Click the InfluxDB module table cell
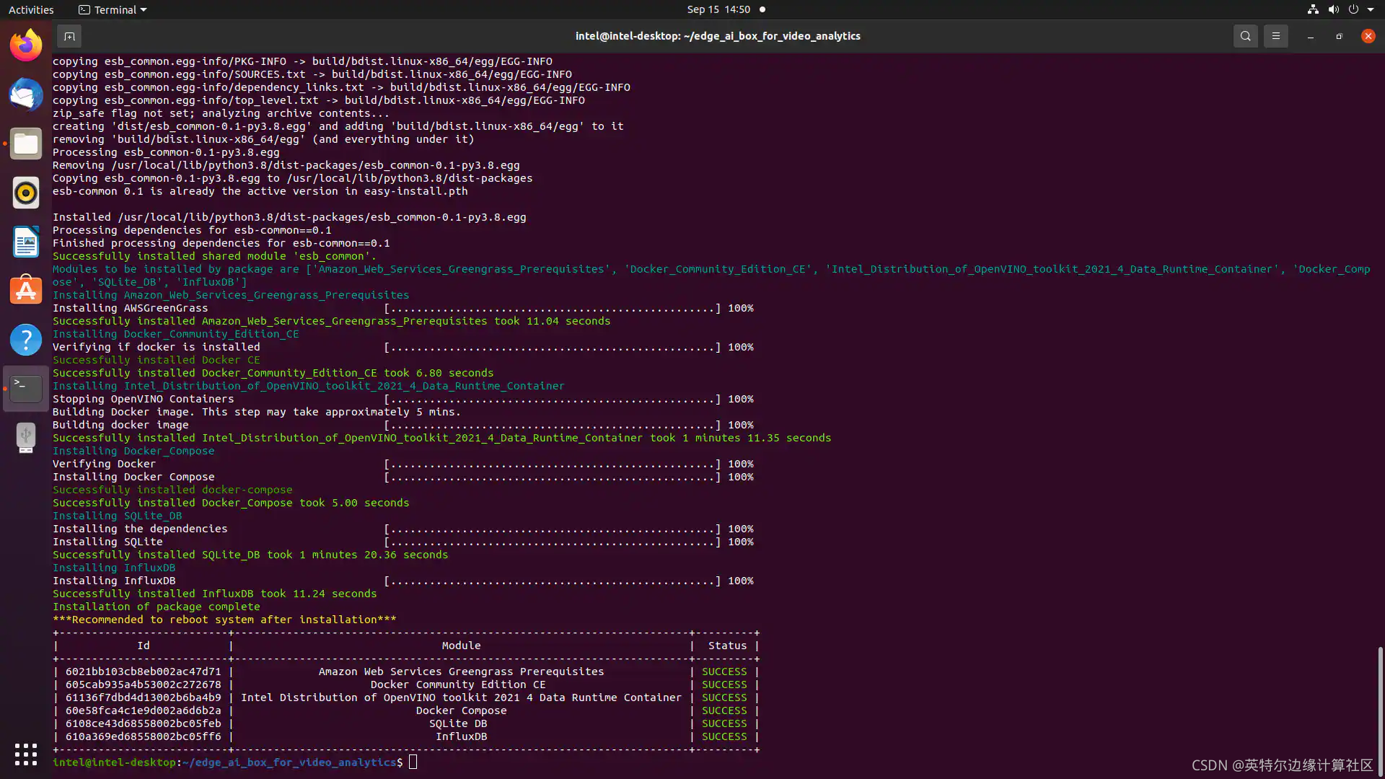The height and width of the screenshot is (779, 1385). pos(461,736)
